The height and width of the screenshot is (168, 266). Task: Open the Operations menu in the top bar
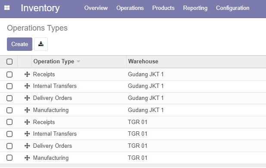click(x=130, y=8)
